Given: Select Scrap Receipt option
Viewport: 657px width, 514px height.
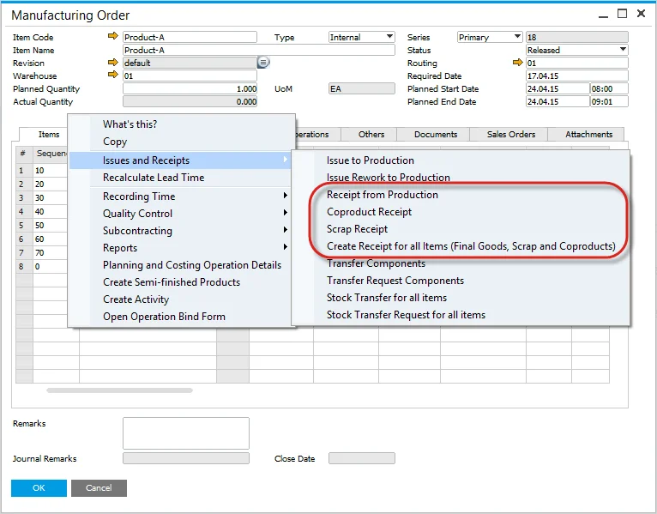Looking at the screenshot, I should (x=357, y=229).
